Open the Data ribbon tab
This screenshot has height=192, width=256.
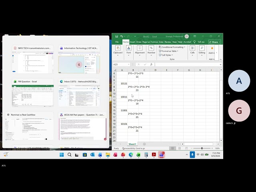pos(161,42)
